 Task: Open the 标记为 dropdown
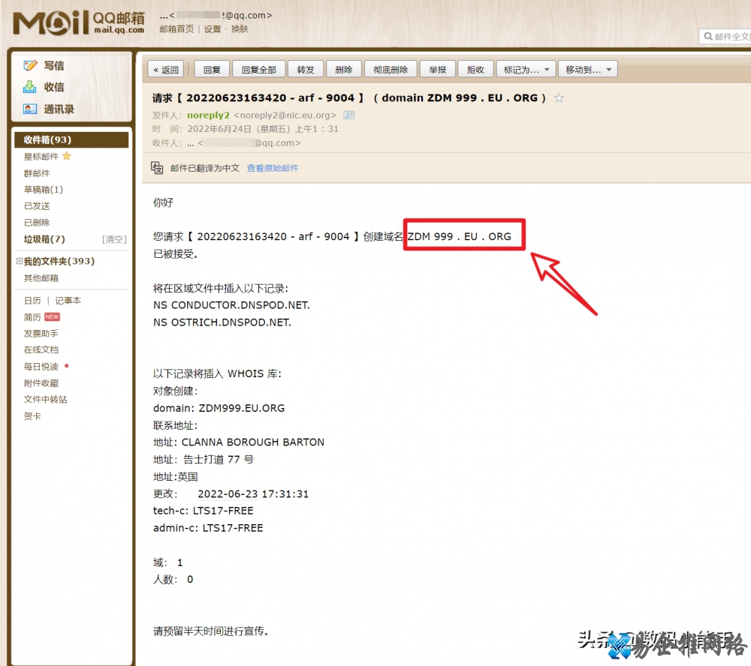[526, 69]
